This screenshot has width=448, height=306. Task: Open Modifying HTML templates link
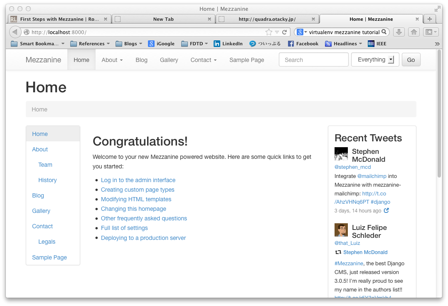point(136,200)
